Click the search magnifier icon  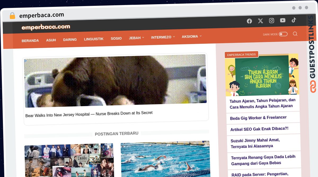[295, 34]
